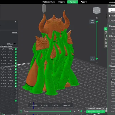Play the Étapes toolpath animation
The width and height of the screenshot is (115, 115).
21,111
